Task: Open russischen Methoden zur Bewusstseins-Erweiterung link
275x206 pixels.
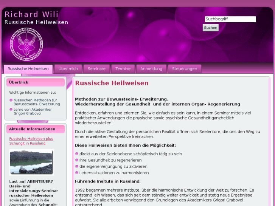Action: [x=37, y=102]
